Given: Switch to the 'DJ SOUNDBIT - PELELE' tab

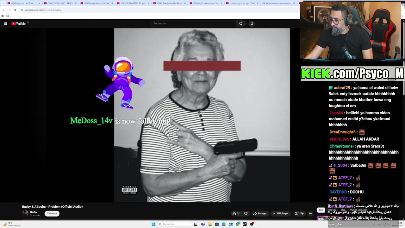Looking at the screenshot, I should click(60, 3).
